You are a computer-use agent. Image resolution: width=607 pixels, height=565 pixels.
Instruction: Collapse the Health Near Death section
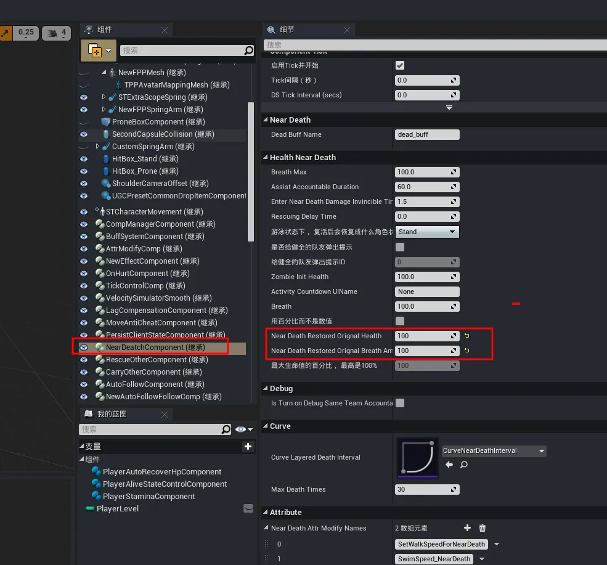point(266,158)
